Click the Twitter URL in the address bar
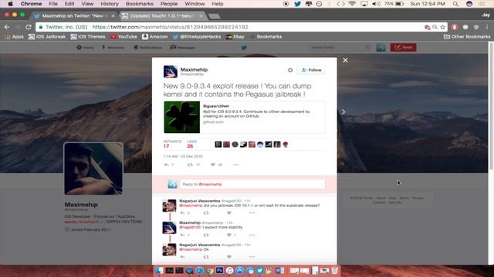 click(171, 27)
